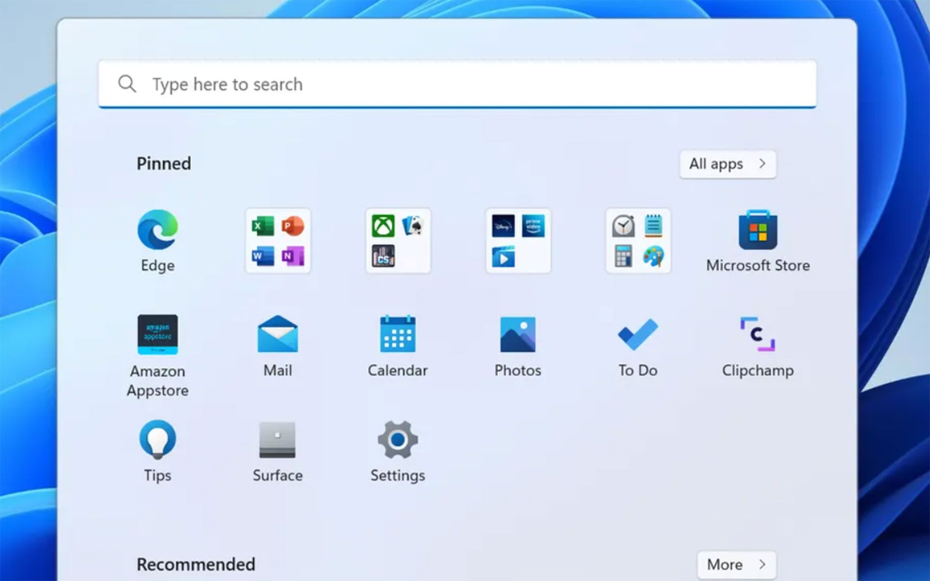
Task: Open OneNote in the Office folder
Action: (x=293, y=256)
